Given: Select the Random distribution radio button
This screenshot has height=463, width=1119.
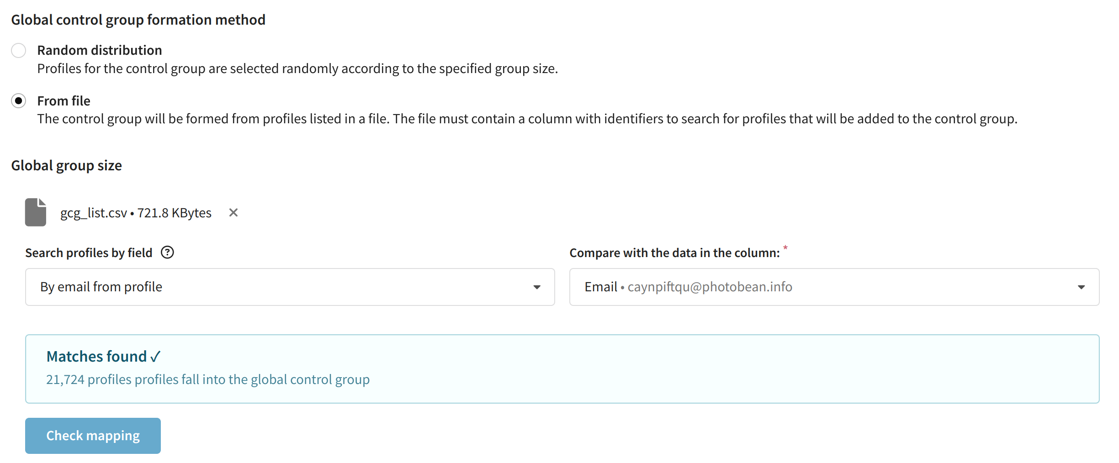Looking at the screenshot, I should pos(19,50).
